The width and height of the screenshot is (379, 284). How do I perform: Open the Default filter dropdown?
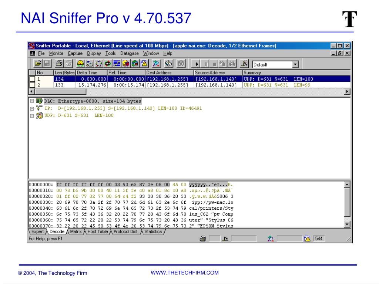[295, 64]
